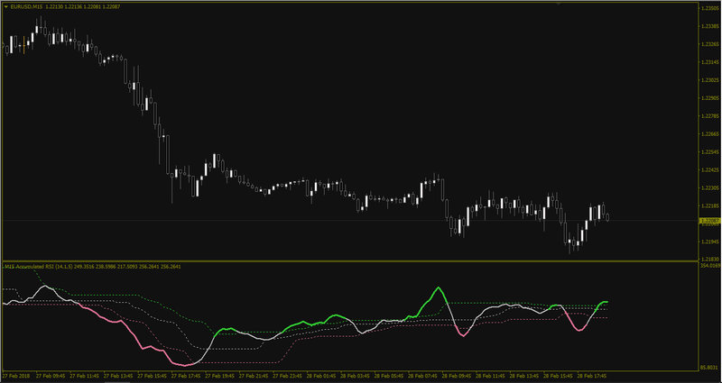The image size is (722, 383).
Task: Click the 27 Feb 17:45 time label
Action: (186, 375)
